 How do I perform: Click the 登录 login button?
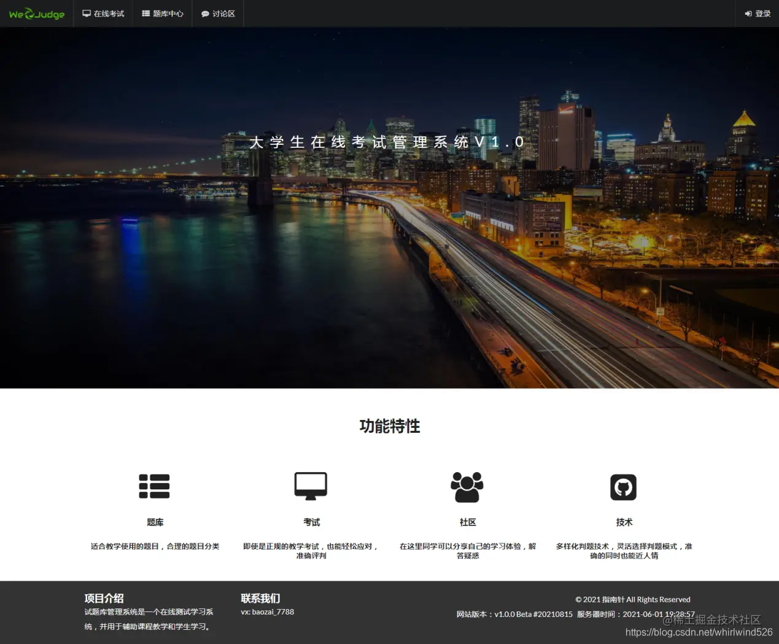(758, 14)
